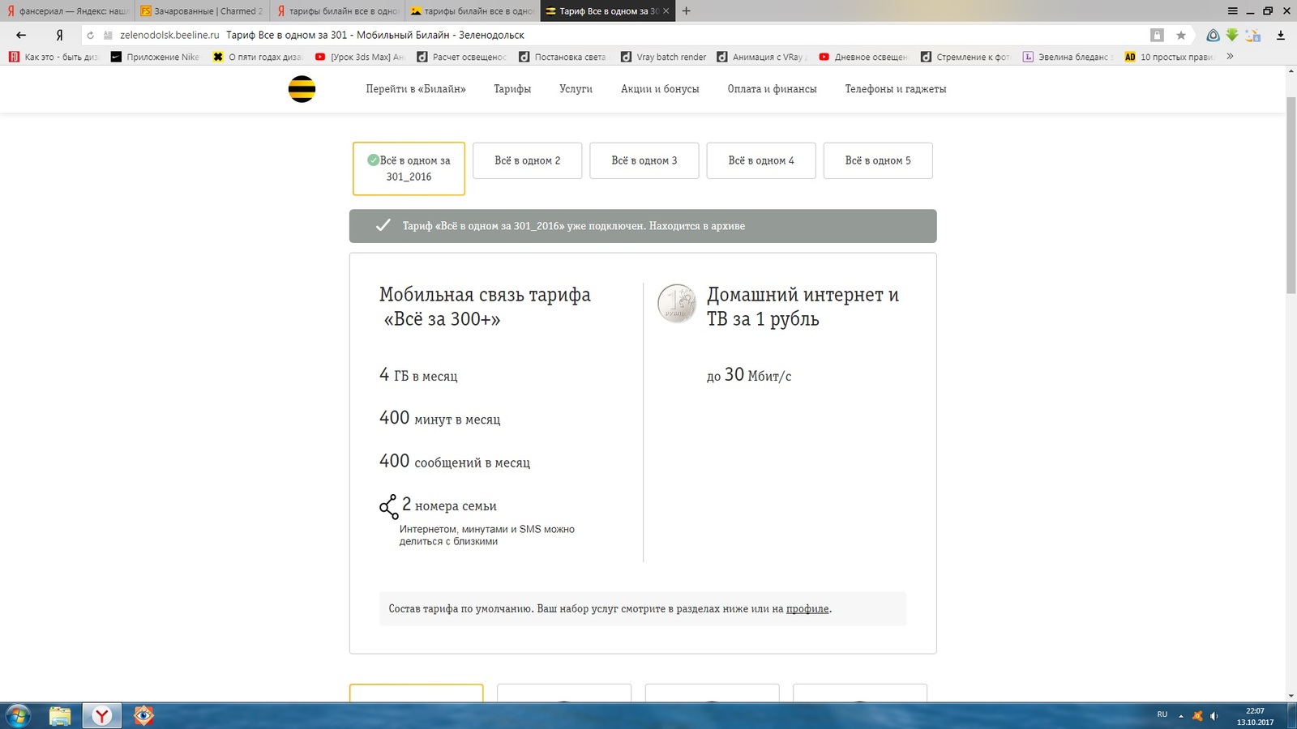The image size is (1297, 729).
Task: Reload the page with refresh icon
Action: pos(90,35)
